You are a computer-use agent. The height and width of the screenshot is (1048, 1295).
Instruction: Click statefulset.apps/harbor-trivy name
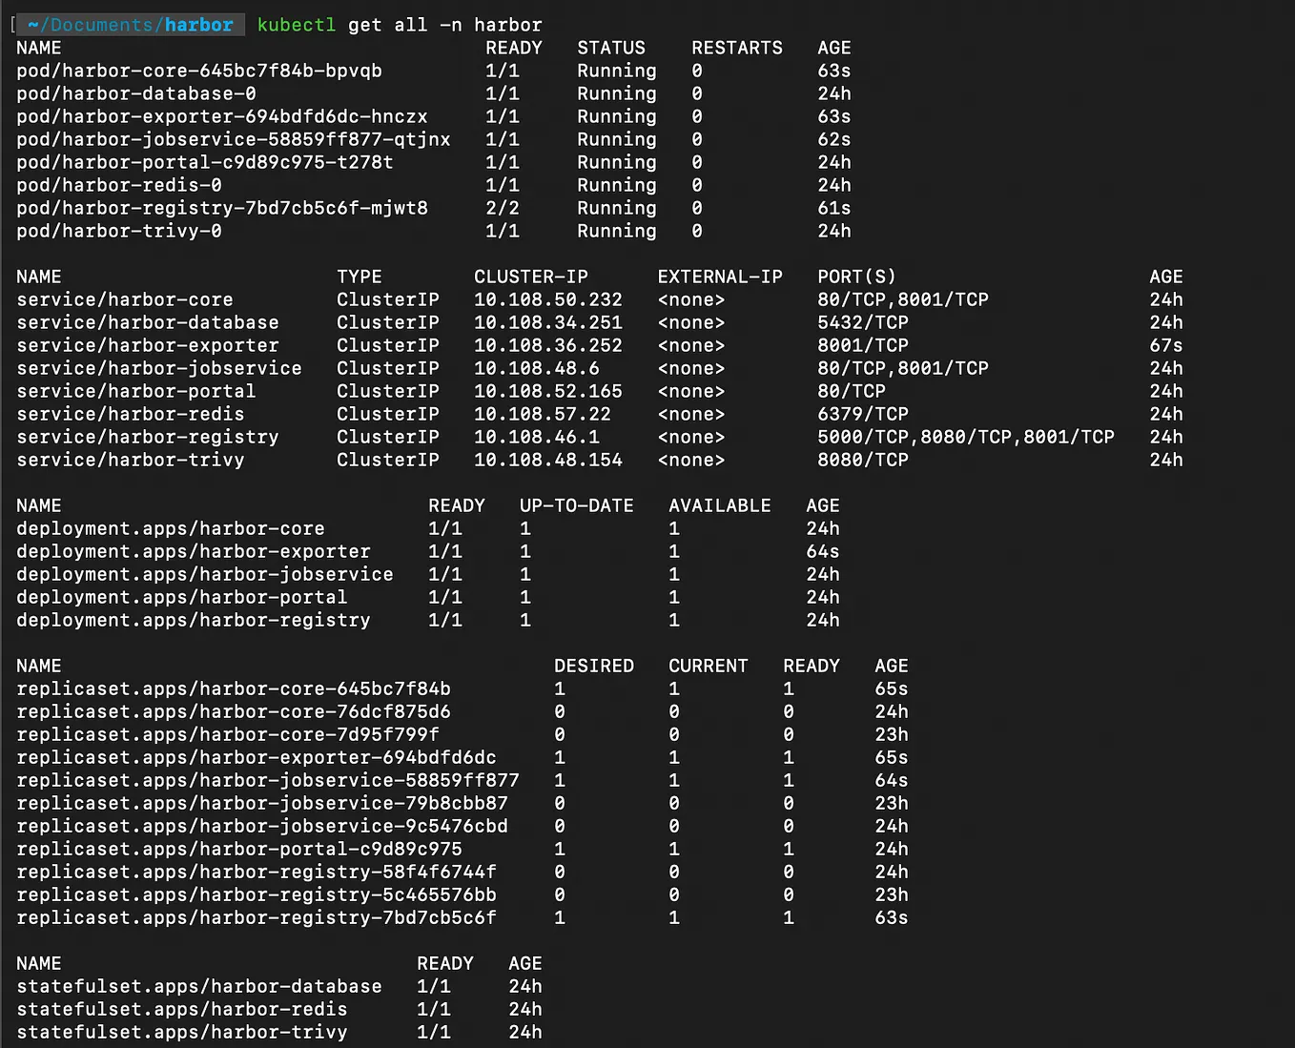tap(182, 1032)
